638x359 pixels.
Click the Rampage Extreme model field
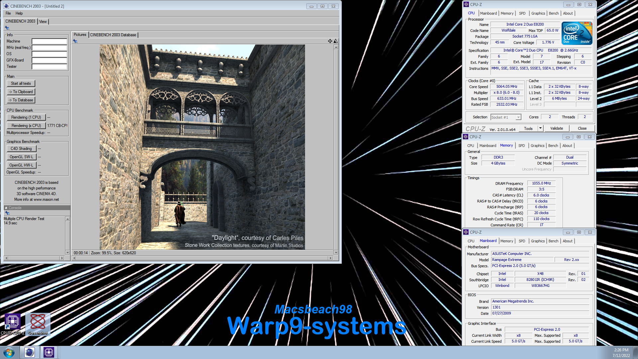point(522,260)
